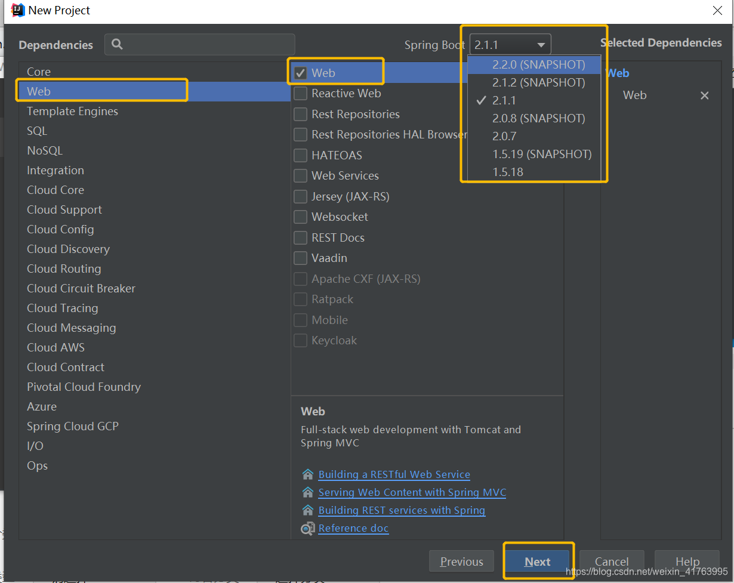Click the Reference doc document icon

tap(308, 528)
